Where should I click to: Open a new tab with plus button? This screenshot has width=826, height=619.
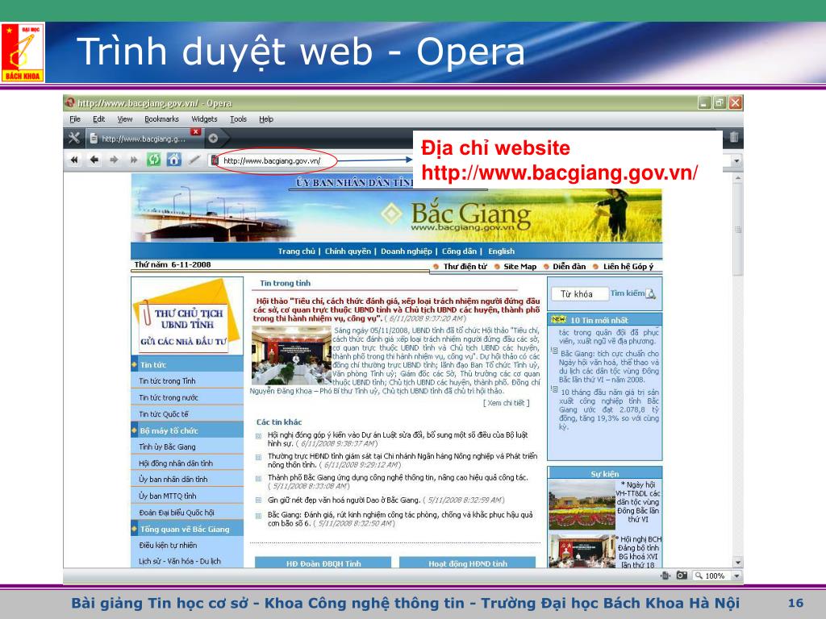[x=213, y=139]
